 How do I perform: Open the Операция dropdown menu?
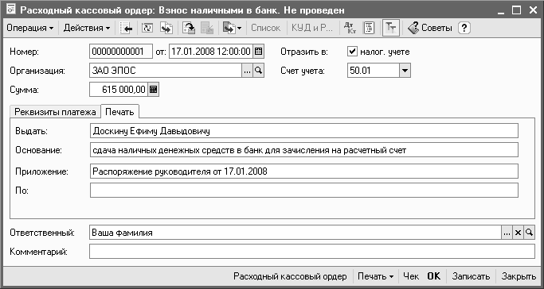30,29
